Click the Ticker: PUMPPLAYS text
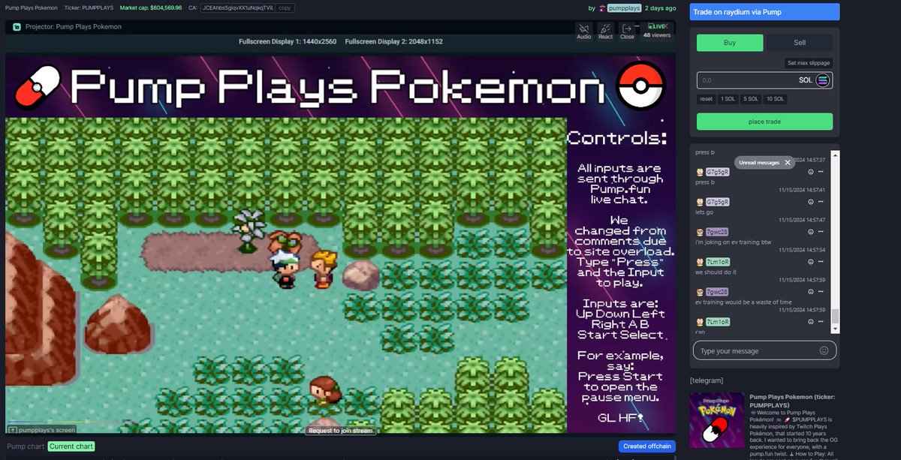Screen dimensions: 901x460 click(89, 8)
